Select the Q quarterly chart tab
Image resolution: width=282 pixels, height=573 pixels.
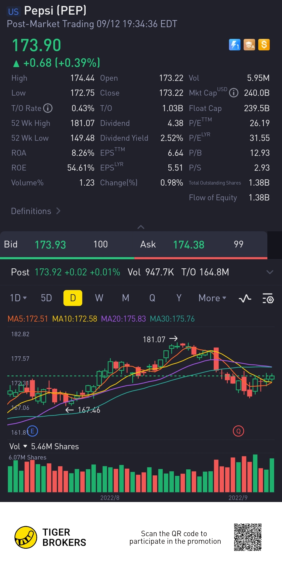152,298
